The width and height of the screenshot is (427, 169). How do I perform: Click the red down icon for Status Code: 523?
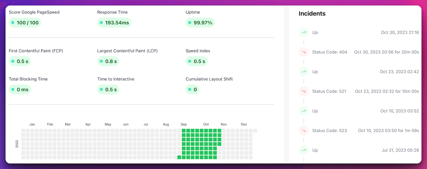pos(304,130)
